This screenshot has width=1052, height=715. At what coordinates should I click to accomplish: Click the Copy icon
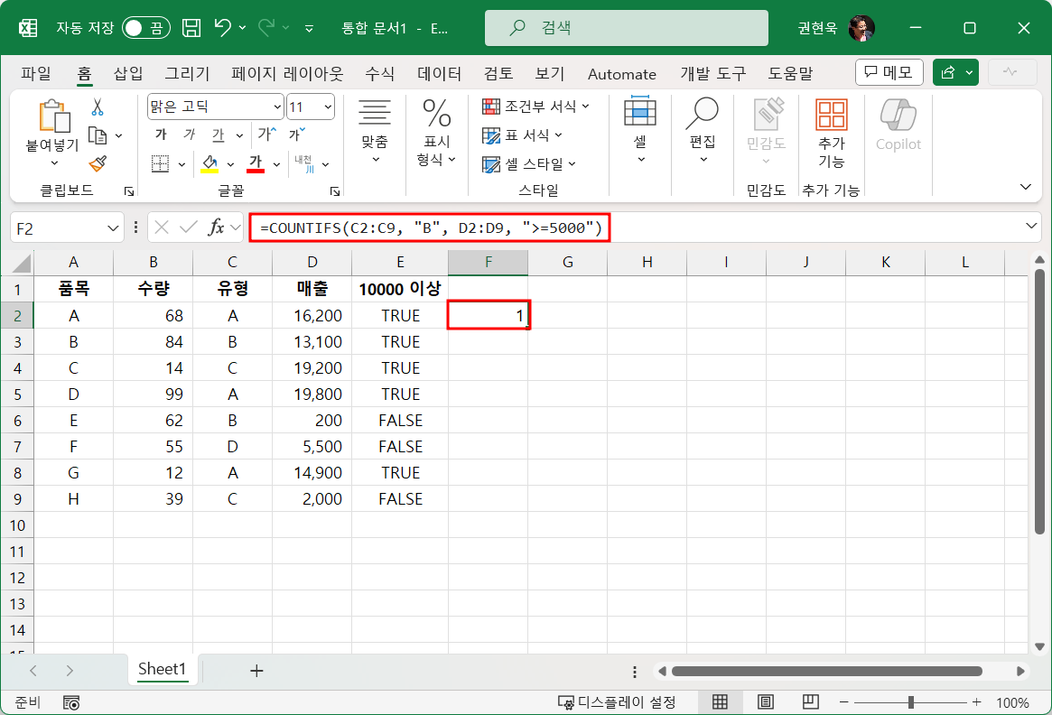[98, 135]
